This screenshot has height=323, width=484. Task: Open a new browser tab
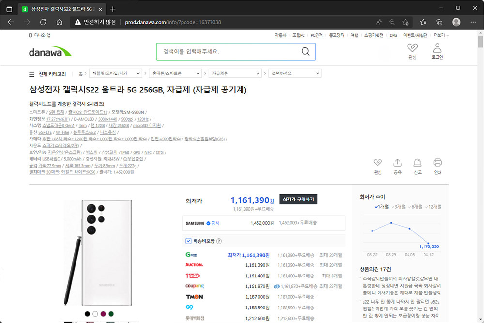(113, 9)
